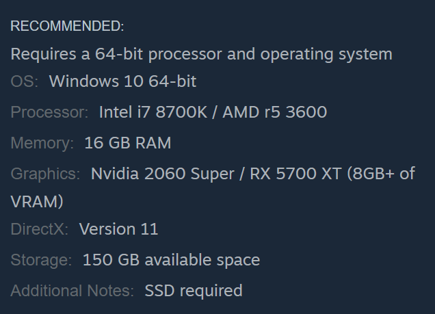Click the 16 GB RAM value
Viewport: 435px width, 314px height.
tap(128, 143)
